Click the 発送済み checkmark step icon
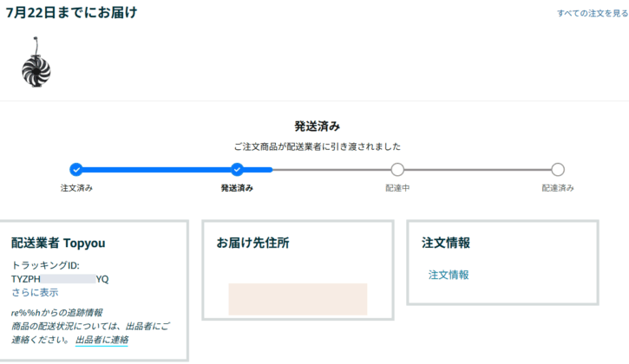Screen dimensions: 629x364 coord(237,170)
